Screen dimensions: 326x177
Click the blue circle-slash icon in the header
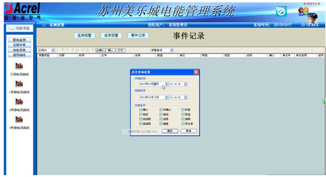pos(281,11)
